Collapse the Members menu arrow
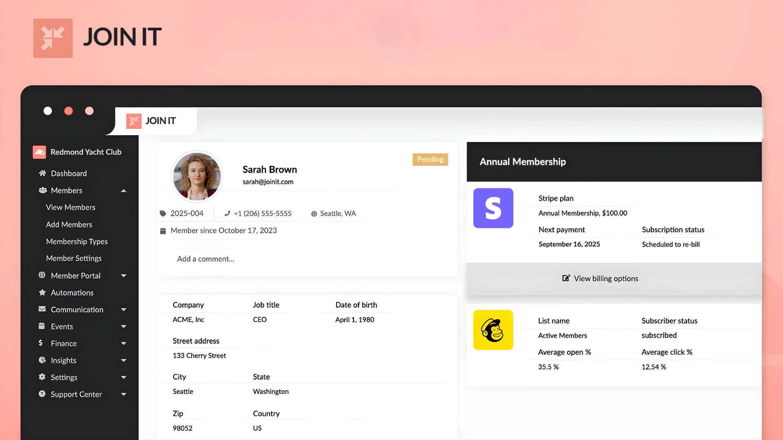Viewport: 783px width, 440px height. coord(124,191)
